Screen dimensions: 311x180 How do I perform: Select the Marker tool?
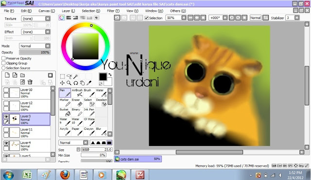pos(65,102)
